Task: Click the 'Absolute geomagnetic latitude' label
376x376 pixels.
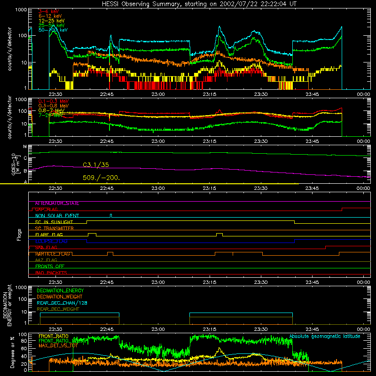Action: point(325,336)
